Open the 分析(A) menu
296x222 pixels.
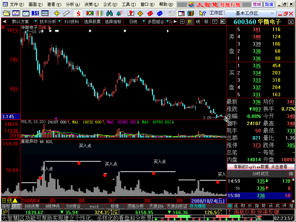click(x=73, y=4)
